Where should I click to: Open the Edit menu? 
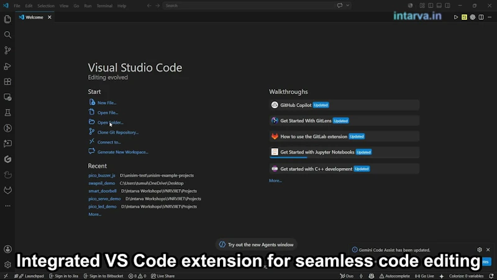point(29,6)
